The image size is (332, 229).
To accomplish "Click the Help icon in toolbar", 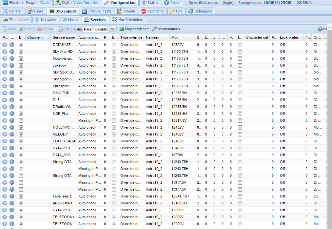I will [x=320, y=29].
